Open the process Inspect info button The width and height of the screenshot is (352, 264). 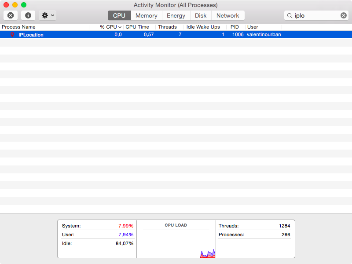pyautogui.click(x=28, y=15)
